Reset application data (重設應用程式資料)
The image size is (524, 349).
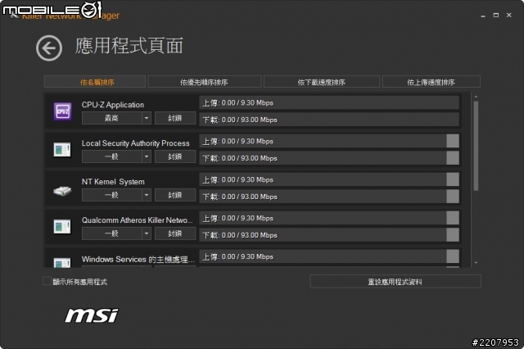click(x=395, y=282)
